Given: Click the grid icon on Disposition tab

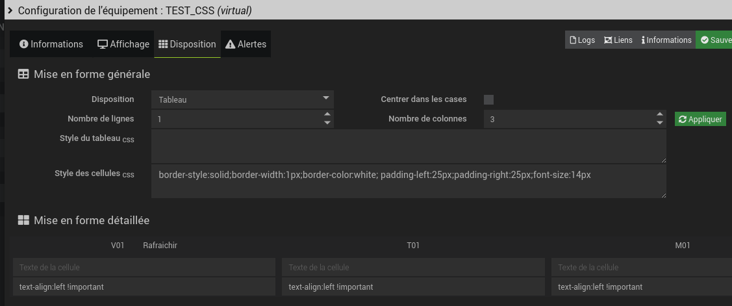Looking at the screenshot, I should pyautogui.click(x=163, y=44).
